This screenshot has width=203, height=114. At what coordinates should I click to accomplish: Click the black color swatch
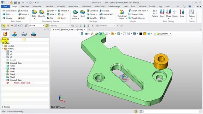click(x=141, y=34)
